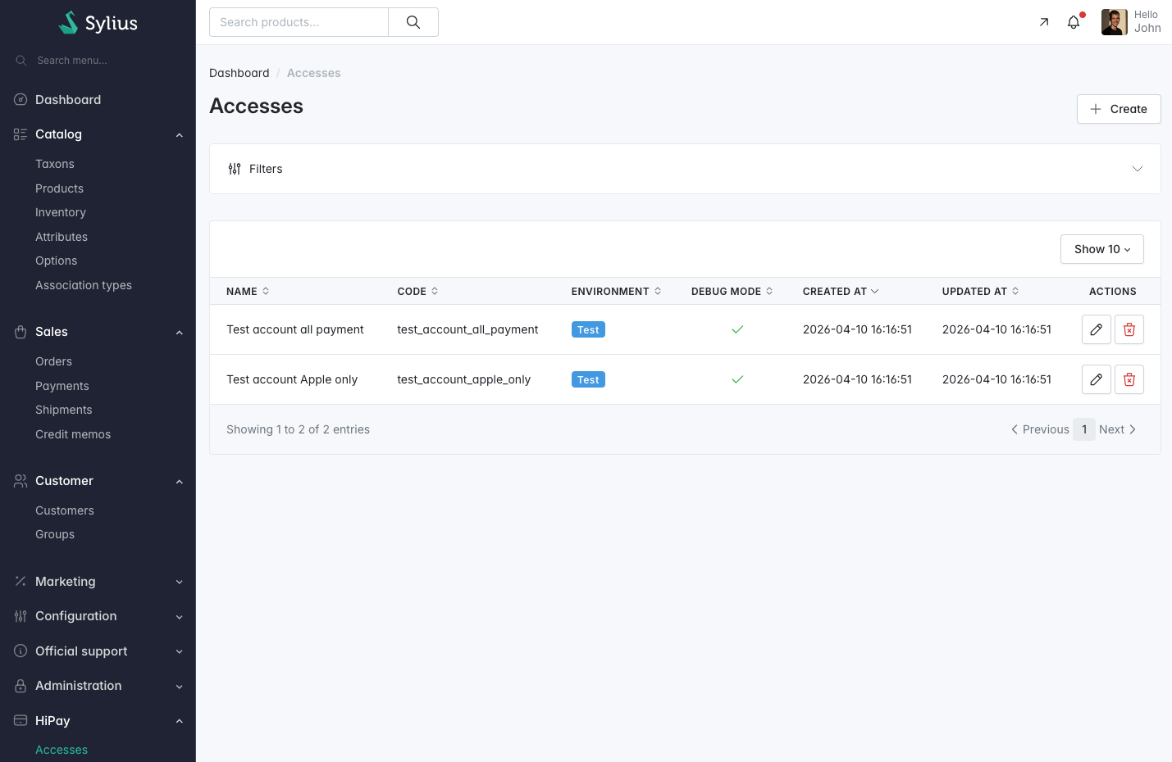Open the Show 10 page-size dropdown

(1101, 249)
